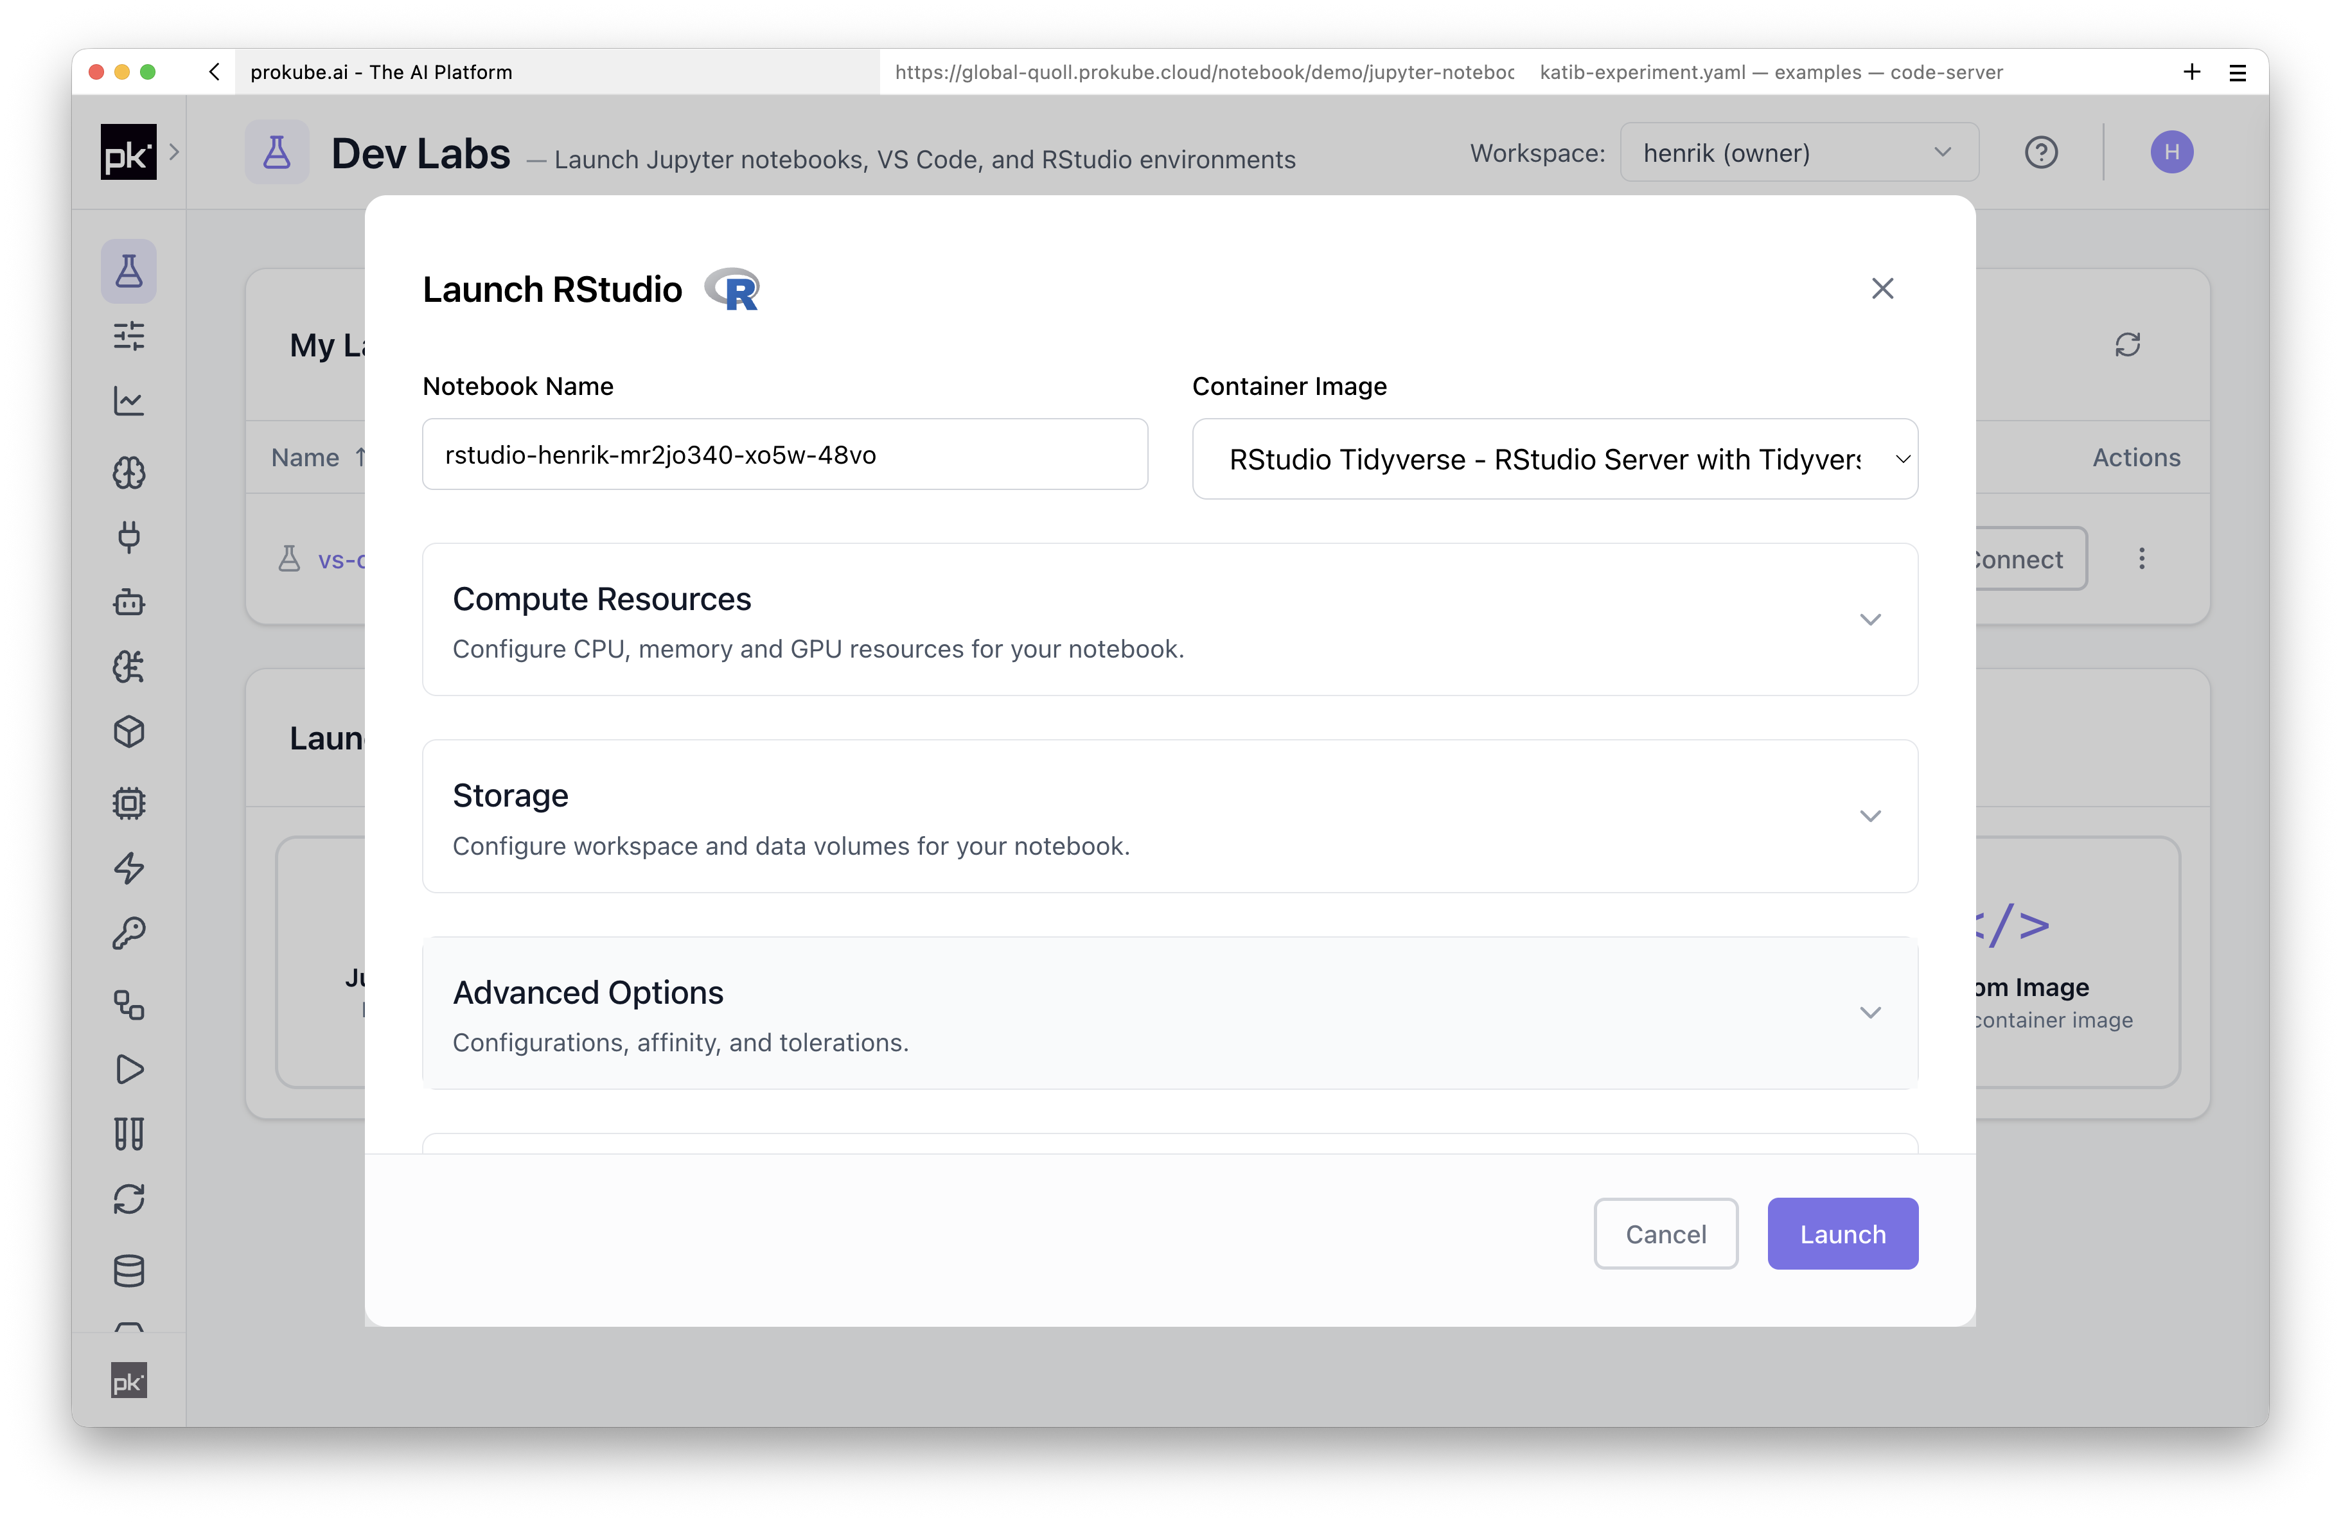The image size is (2341, 1522).
Task: Close the Launch RStudio dialog
Action: click(1883, 289)
